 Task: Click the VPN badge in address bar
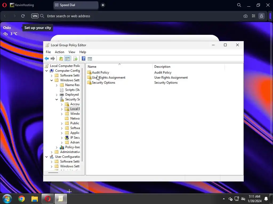pyautogui.click(x=35, y=16)
